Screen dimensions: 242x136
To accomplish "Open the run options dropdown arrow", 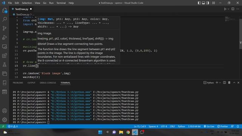I will [x=228, y=9].
